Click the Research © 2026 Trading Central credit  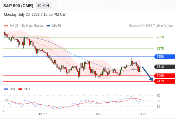coord(151,26)
